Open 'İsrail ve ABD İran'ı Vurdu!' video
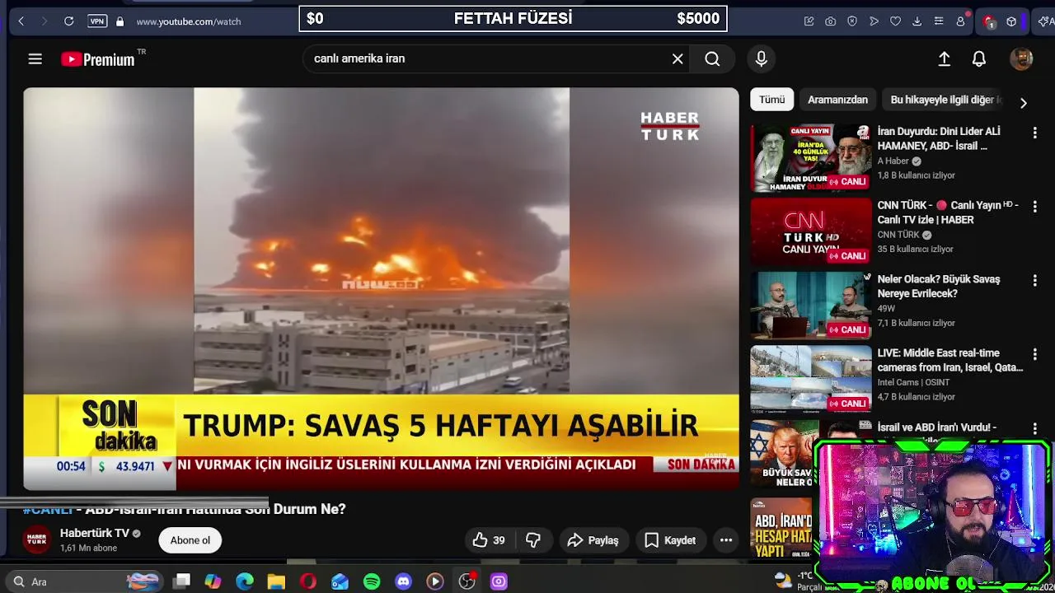This screenshot has height=593, width=1055. pos(937,427)
